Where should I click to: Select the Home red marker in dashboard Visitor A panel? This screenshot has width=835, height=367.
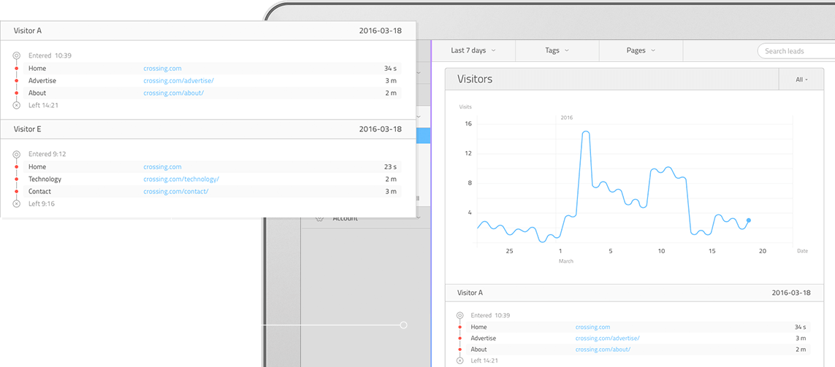click(x=460, y=327)
